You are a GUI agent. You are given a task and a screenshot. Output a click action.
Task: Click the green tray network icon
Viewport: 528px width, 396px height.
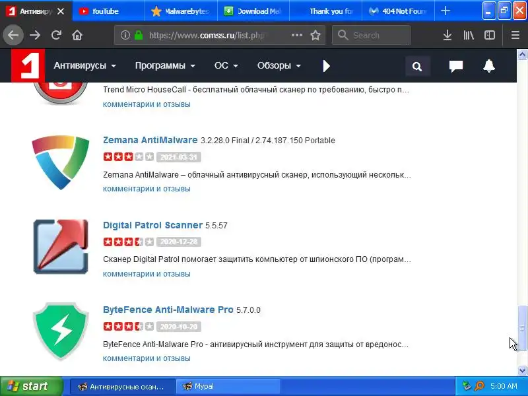point(467,386)
